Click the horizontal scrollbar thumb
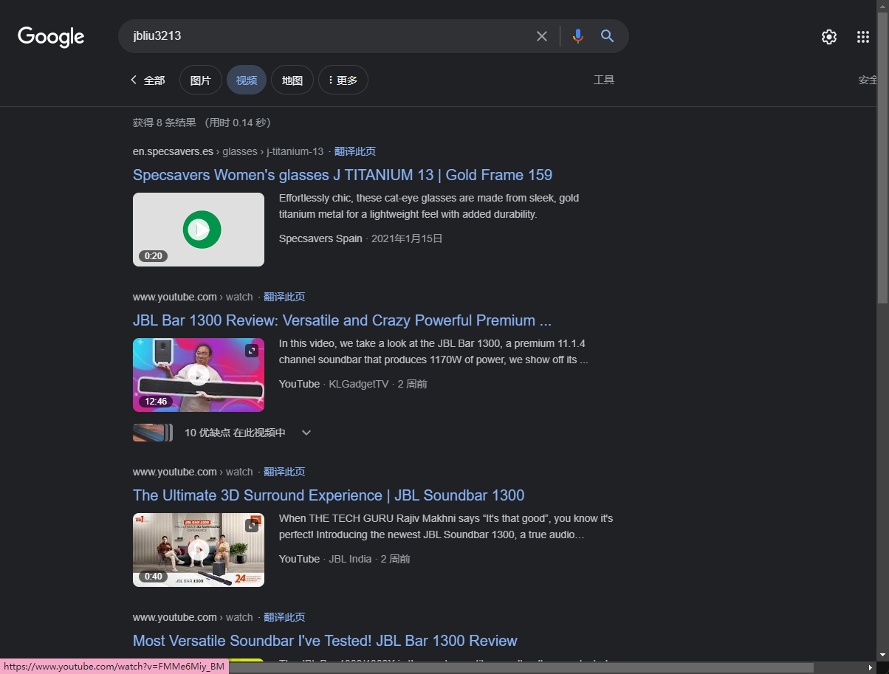 click(521, 667)
